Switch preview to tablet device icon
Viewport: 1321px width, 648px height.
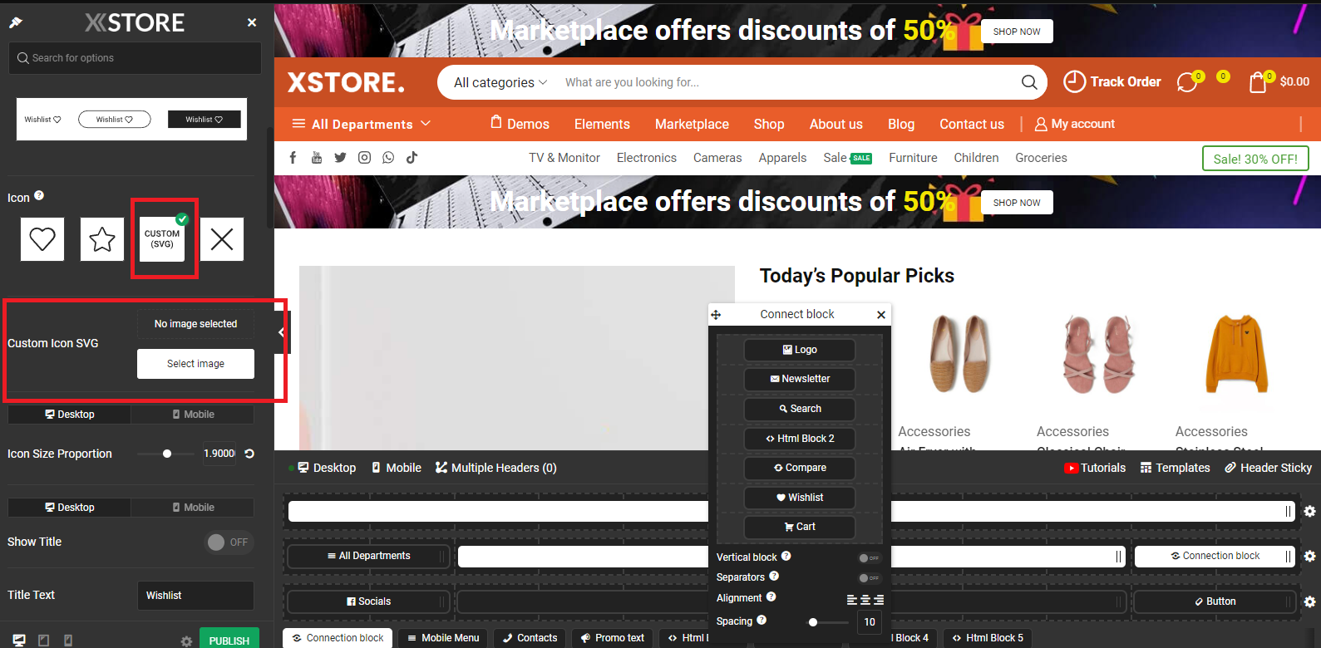click(x=44, y=641)
